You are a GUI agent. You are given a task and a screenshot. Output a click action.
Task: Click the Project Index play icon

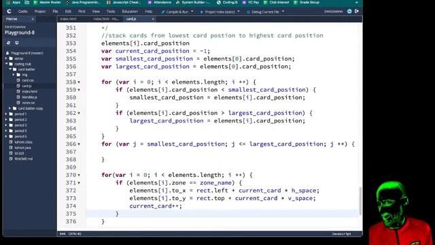[202, 12]
